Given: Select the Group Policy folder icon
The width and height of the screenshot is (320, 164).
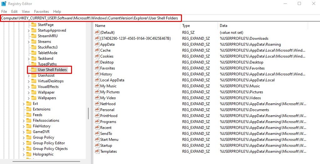Looking at the screenshot, I should (x=29, y=137).
